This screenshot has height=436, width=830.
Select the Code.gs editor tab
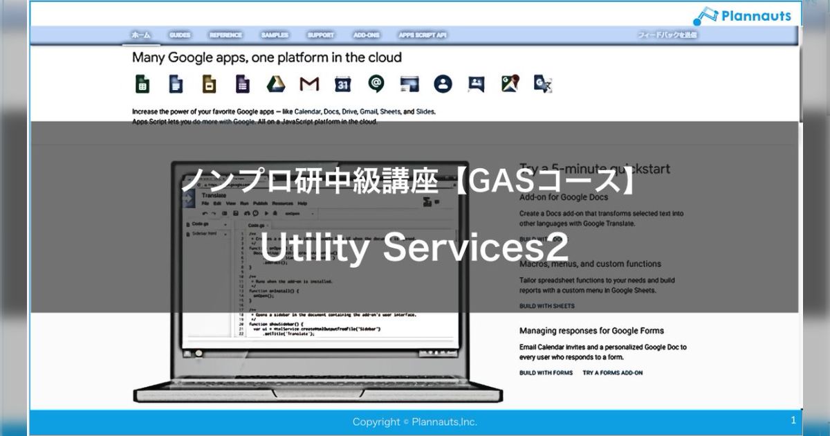click(x=255, y=225)
